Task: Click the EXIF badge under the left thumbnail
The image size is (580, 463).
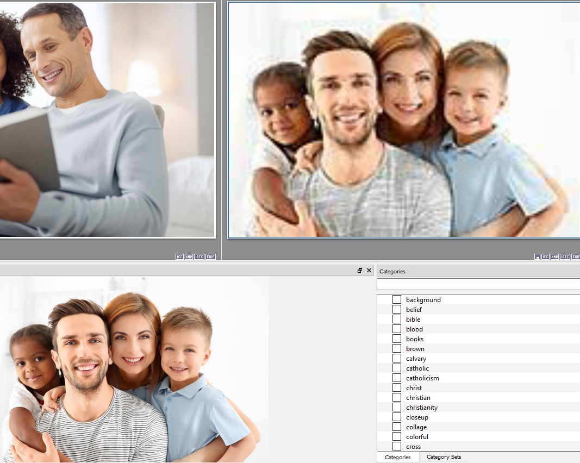Action: coord(210,256)
